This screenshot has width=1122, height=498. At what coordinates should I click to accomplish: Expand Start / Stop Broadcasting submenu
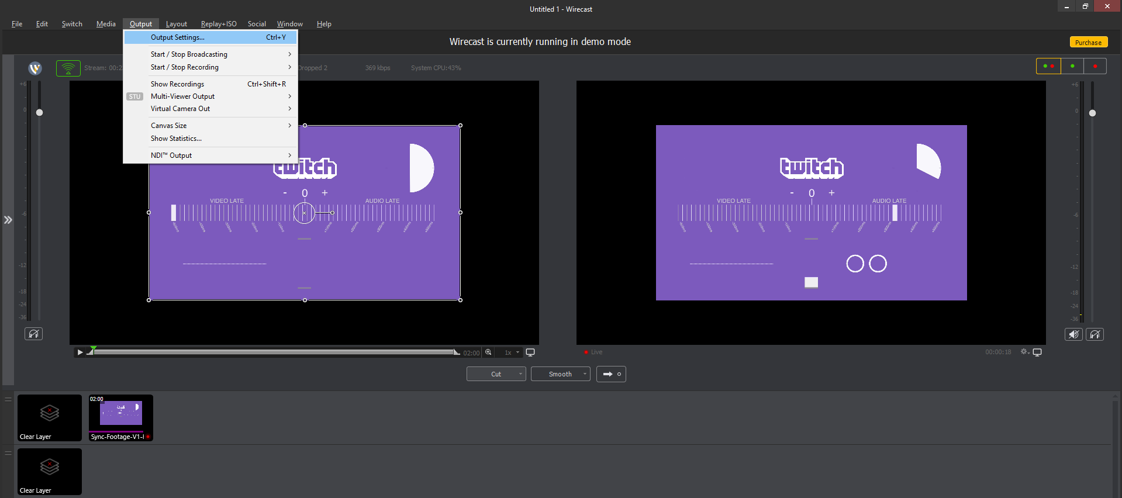210,54
